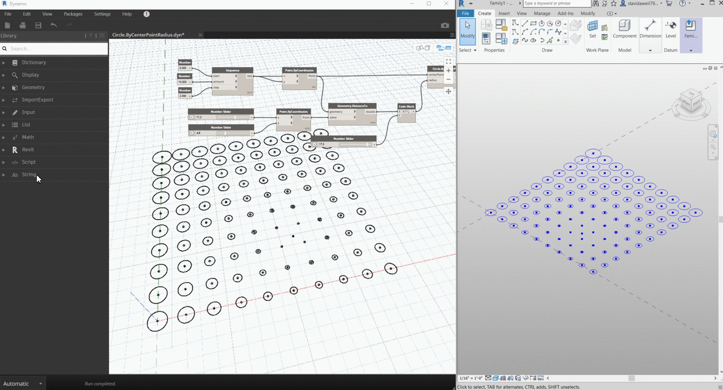Switch to graph view navigation icon

pos(444,48)
